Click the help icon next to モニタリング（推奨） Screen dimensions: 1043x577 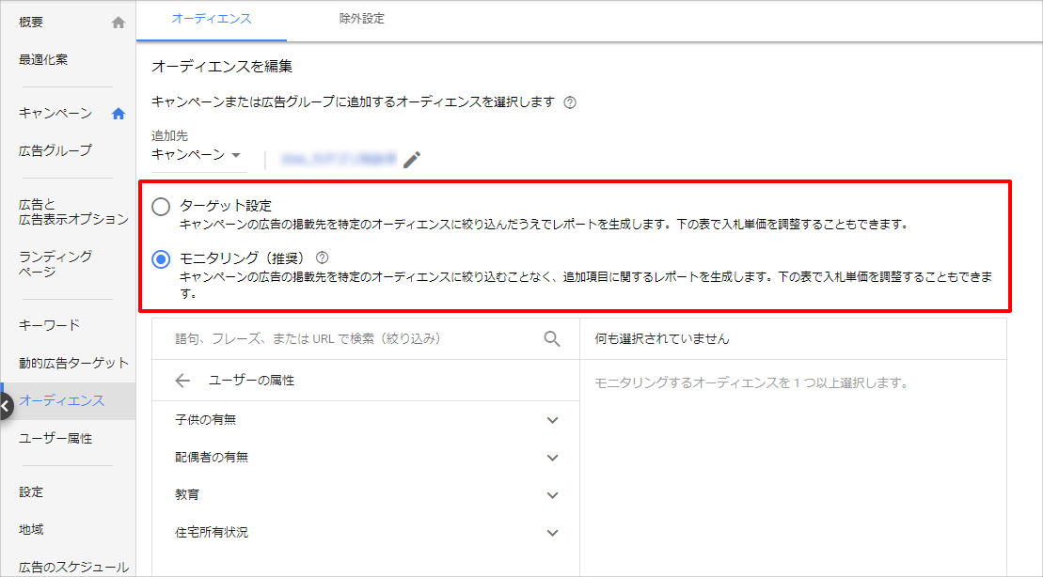323,257
